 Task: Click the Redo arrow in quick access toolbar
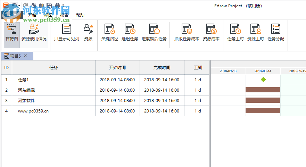click(x=25, y=5)
